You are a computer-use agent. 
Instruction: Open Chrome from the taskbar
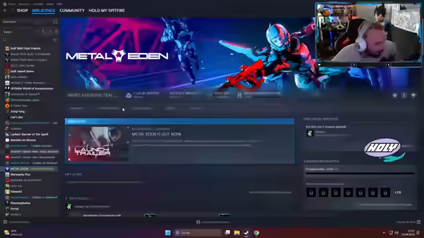[x=256, y=233]
